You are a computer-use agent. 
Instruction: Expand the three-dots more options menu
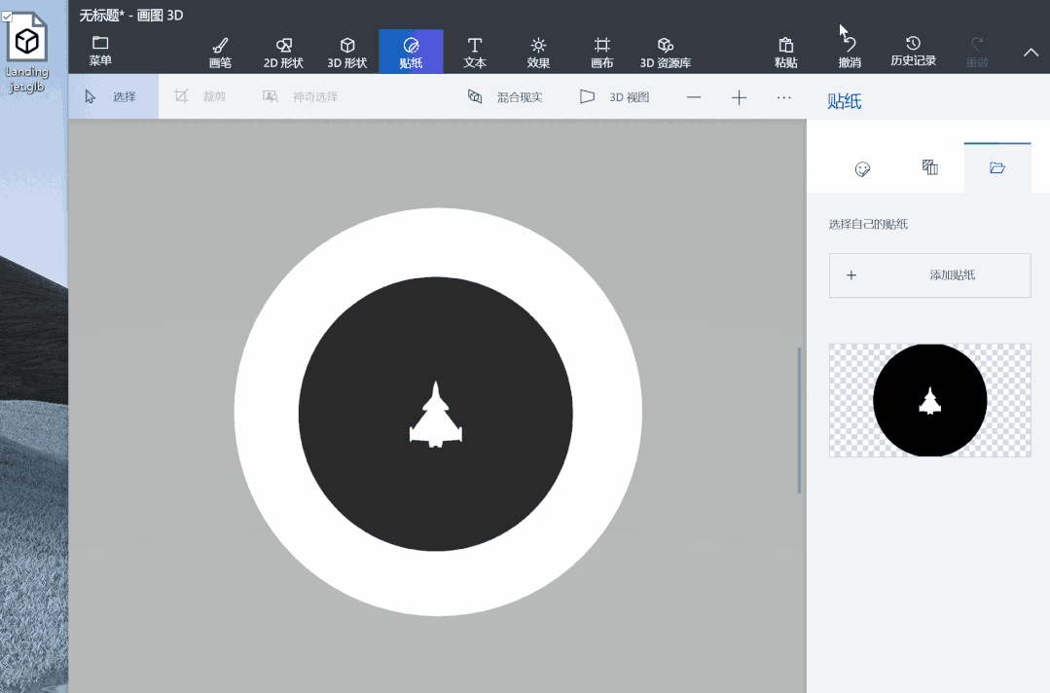[x=784, y=97]
